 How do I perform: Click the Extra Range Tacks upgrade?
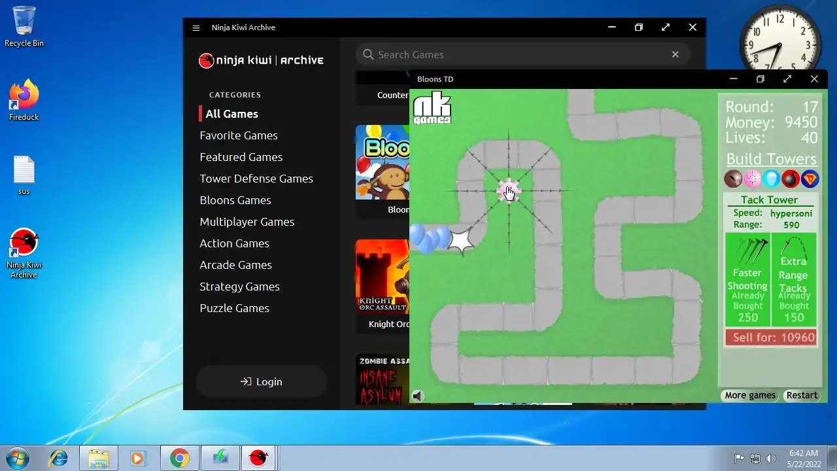[794, 279]
